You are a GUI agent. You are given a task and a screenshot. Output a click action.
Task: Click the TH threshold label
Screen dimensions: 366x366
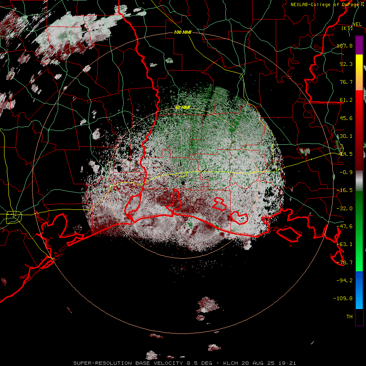click(349, 317)
